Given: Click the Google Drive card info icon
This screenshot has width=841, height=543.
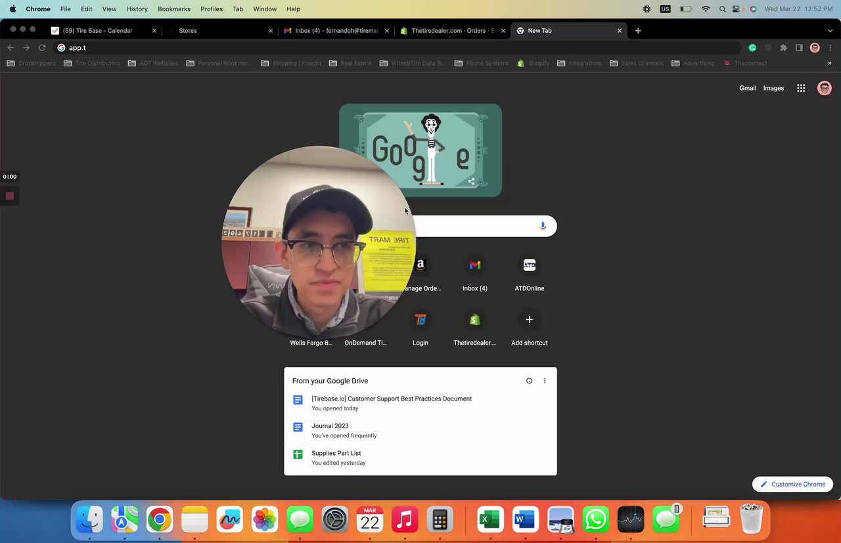Looking at the screenshot, I should coord(529,381).
